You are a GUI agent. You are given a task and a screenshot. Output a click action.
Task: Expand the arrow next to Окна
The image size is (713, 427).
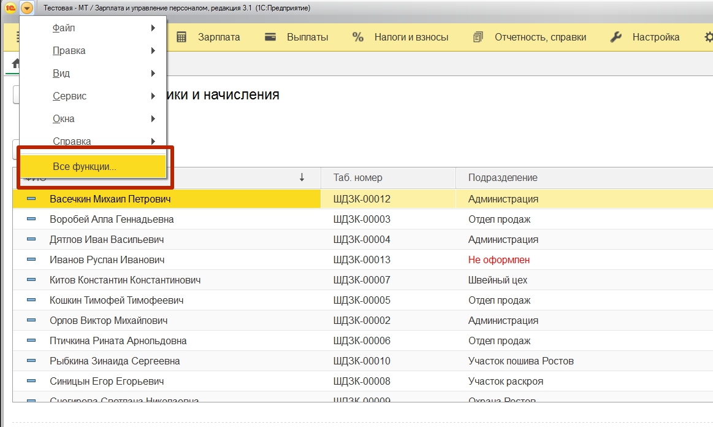[153, 119]
